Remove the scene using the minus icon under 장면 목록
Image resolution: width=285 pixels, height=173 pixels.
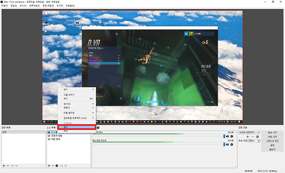[x=8, y=166]
